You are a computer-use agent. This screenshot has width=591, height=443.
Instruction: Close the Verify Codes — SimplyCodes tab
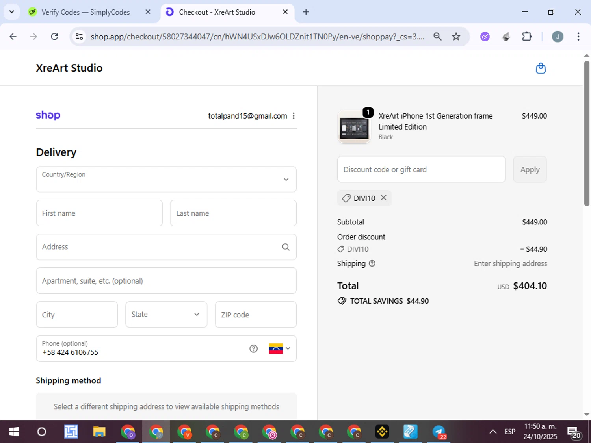click(148, 12)
